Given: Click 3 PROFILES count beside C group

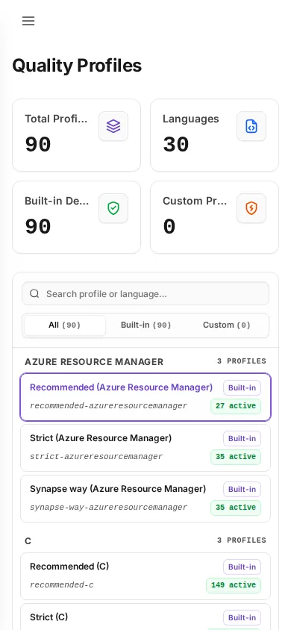Looking at the screenshot, I should pyautogui.click(x=242, y=540).
